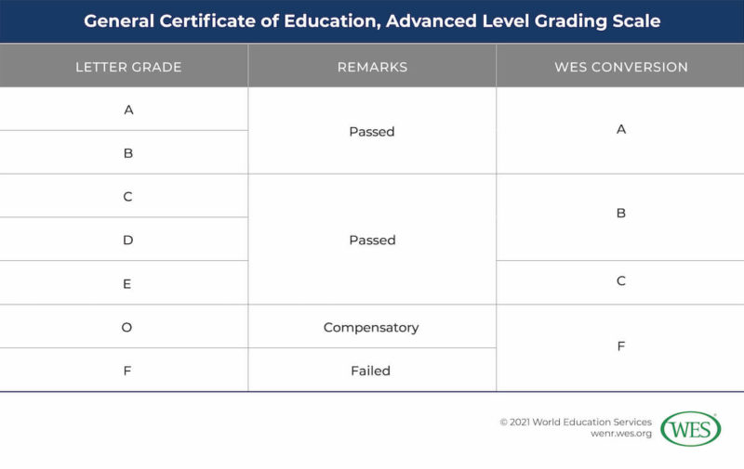Click letter grade B cell

(x=128, y=153)
